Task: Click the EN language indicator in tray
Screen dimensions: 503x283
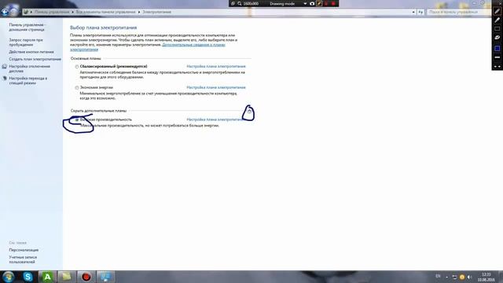Action: point(438,277)
